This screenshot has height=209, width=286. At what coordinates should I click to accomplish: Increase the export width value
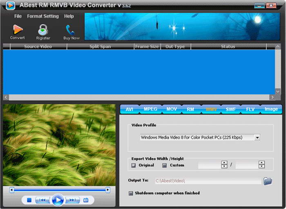224,163
